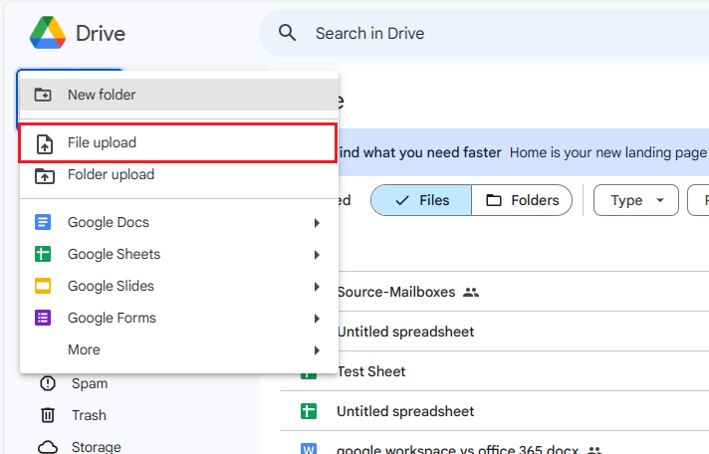Open Storage in sidebar
Viewport: 709px width, 454px height.
(97, 447)
